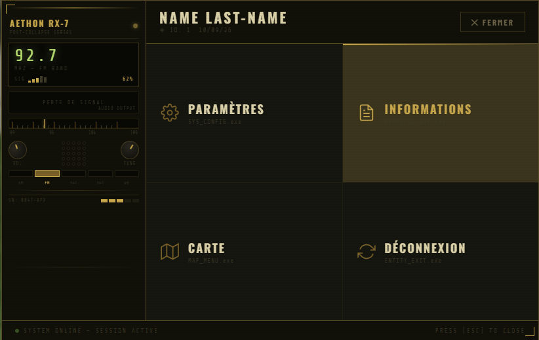Open the Carte menu tile
The width and height of the screenshot is (539, 340).
(x=245, y=252)
